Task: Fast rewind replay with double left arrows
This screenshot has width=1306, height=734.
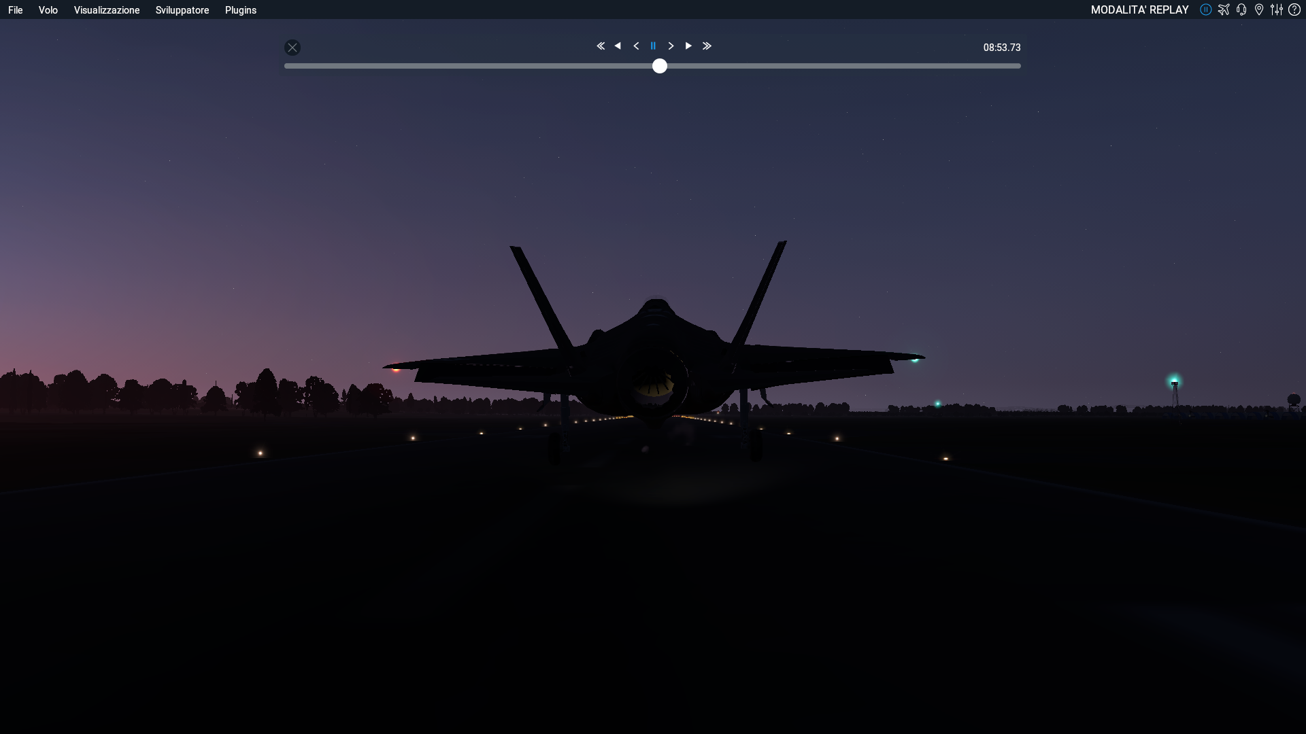Action: (601, 46)
